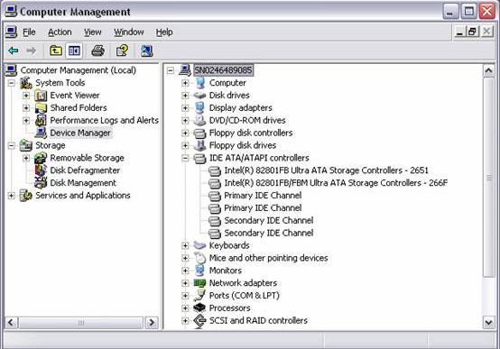This screenshot has width=500, height=349.
Task: Collapse the Storage node
Action: (x=11, y=146)
